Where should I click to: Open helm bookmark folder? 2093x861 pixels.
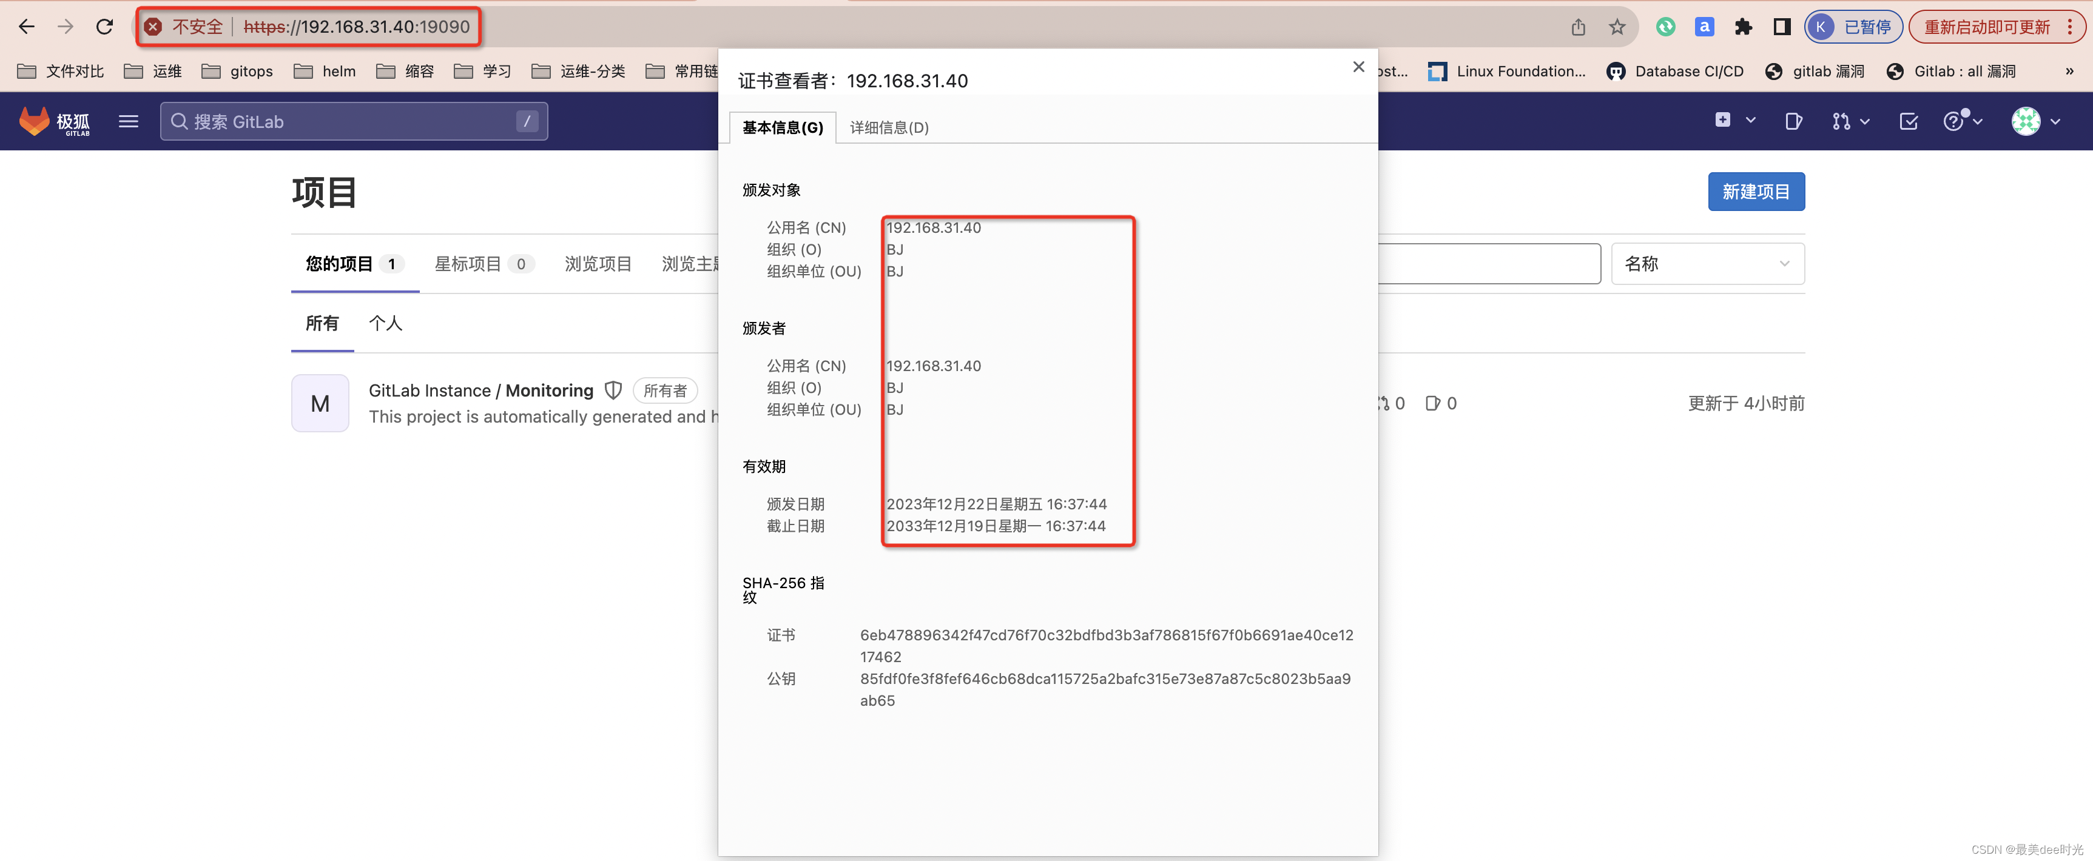point(325,72)
